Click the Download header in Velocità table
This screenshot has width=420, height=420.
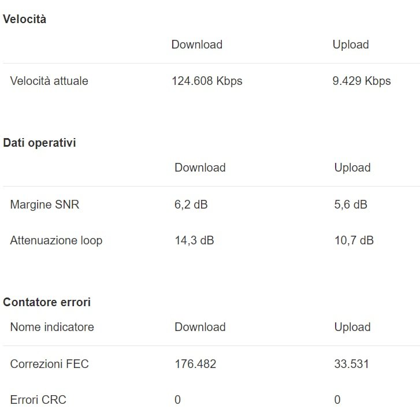197,44
